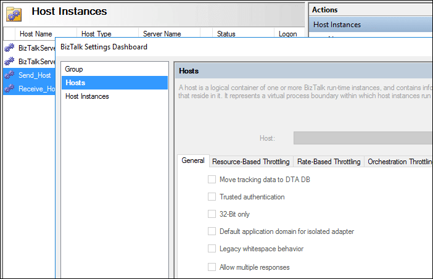Select the second BizTalkServer host name

coord(37,62)
